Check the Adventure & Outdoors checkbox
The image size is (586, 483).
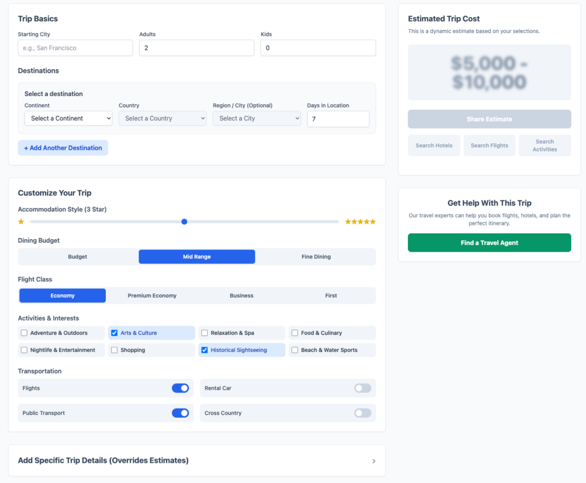click(25, 333)
